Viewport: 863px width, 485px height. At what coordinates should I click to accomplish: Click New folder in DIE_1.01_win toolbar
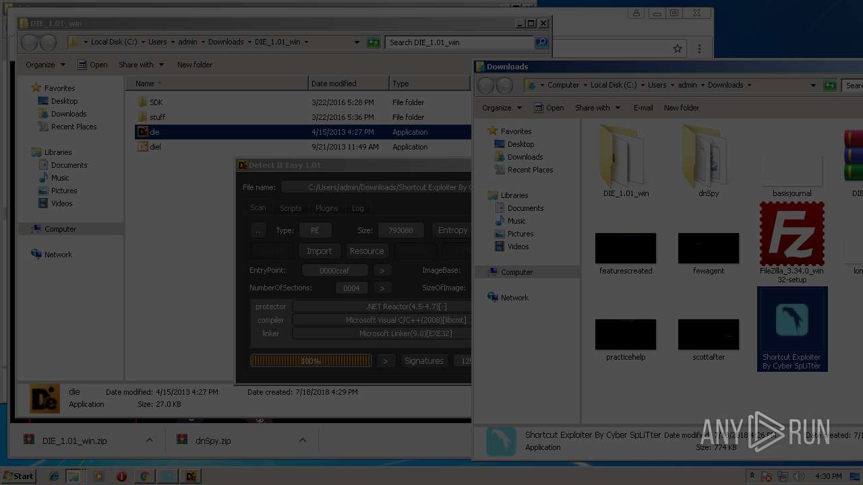click(195, 65)
